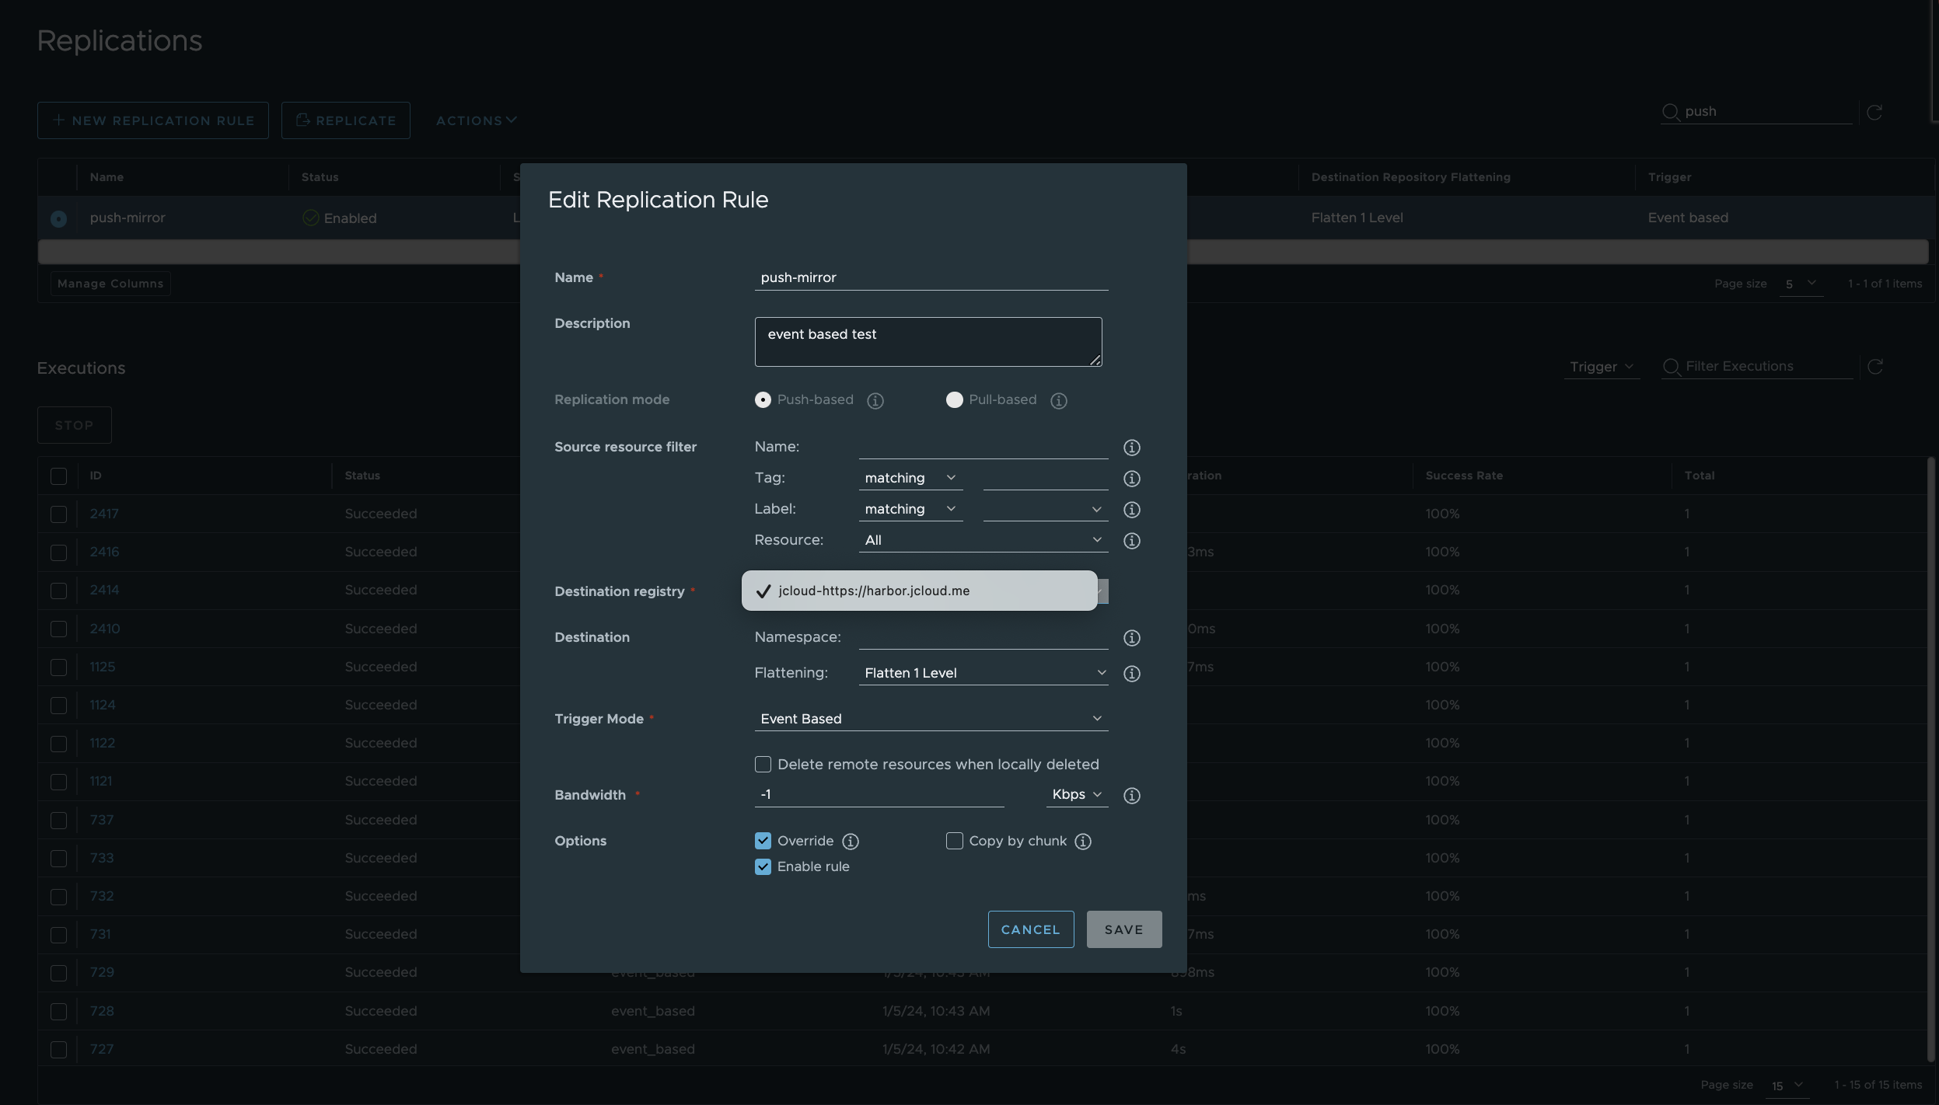This screenshot has height=1105, width=1939.
Task: Click info icon next to Push-based mode
Action: (875, 401)
